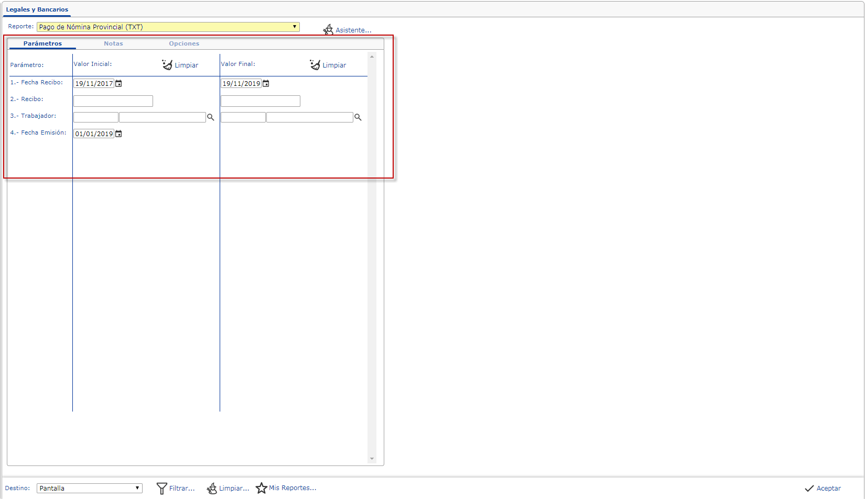Screen dimensions: 865x499
Task: Click the Aceptar checkmark icon
Action: click(809, 489)
